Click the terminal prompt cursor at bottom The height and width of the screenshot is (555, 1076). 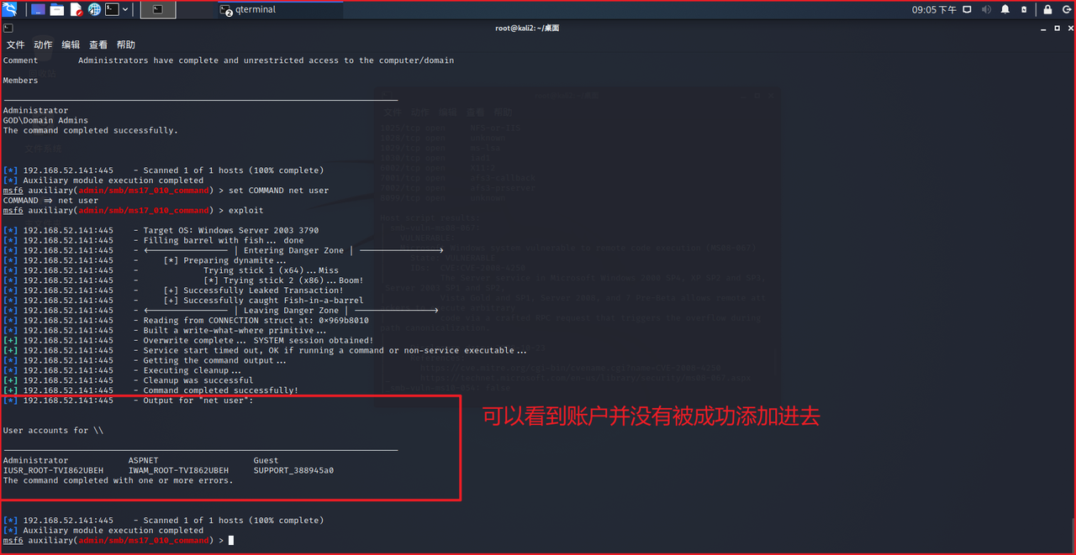coord(231,541)
